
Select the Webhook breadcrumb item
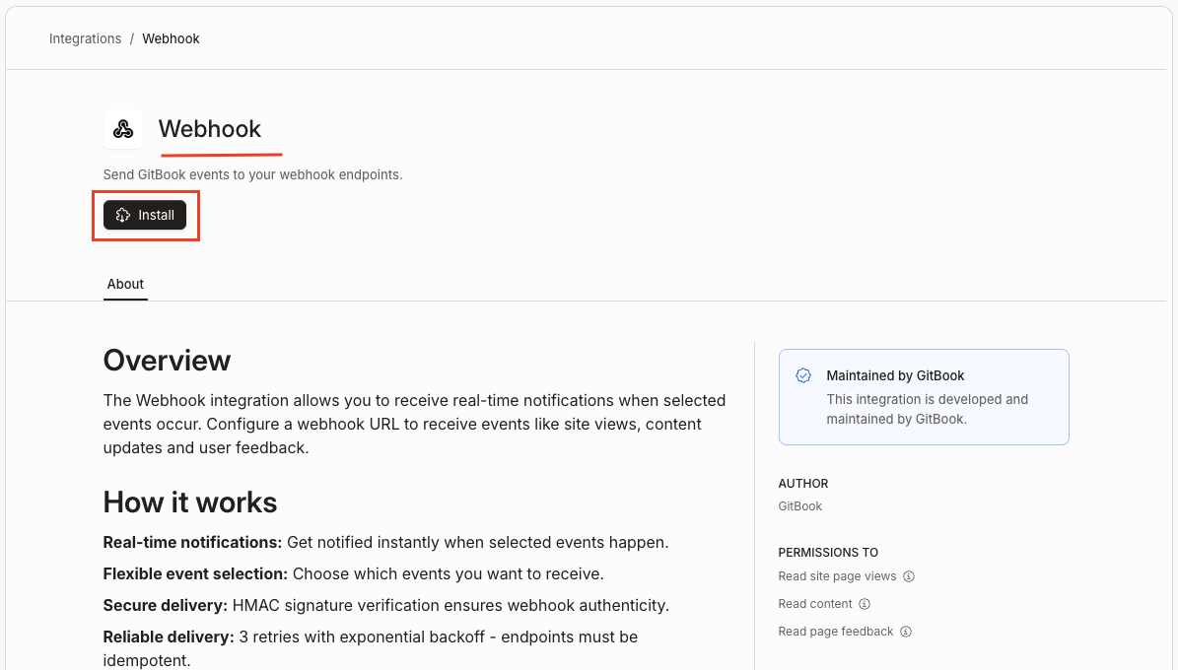[172, 39]
